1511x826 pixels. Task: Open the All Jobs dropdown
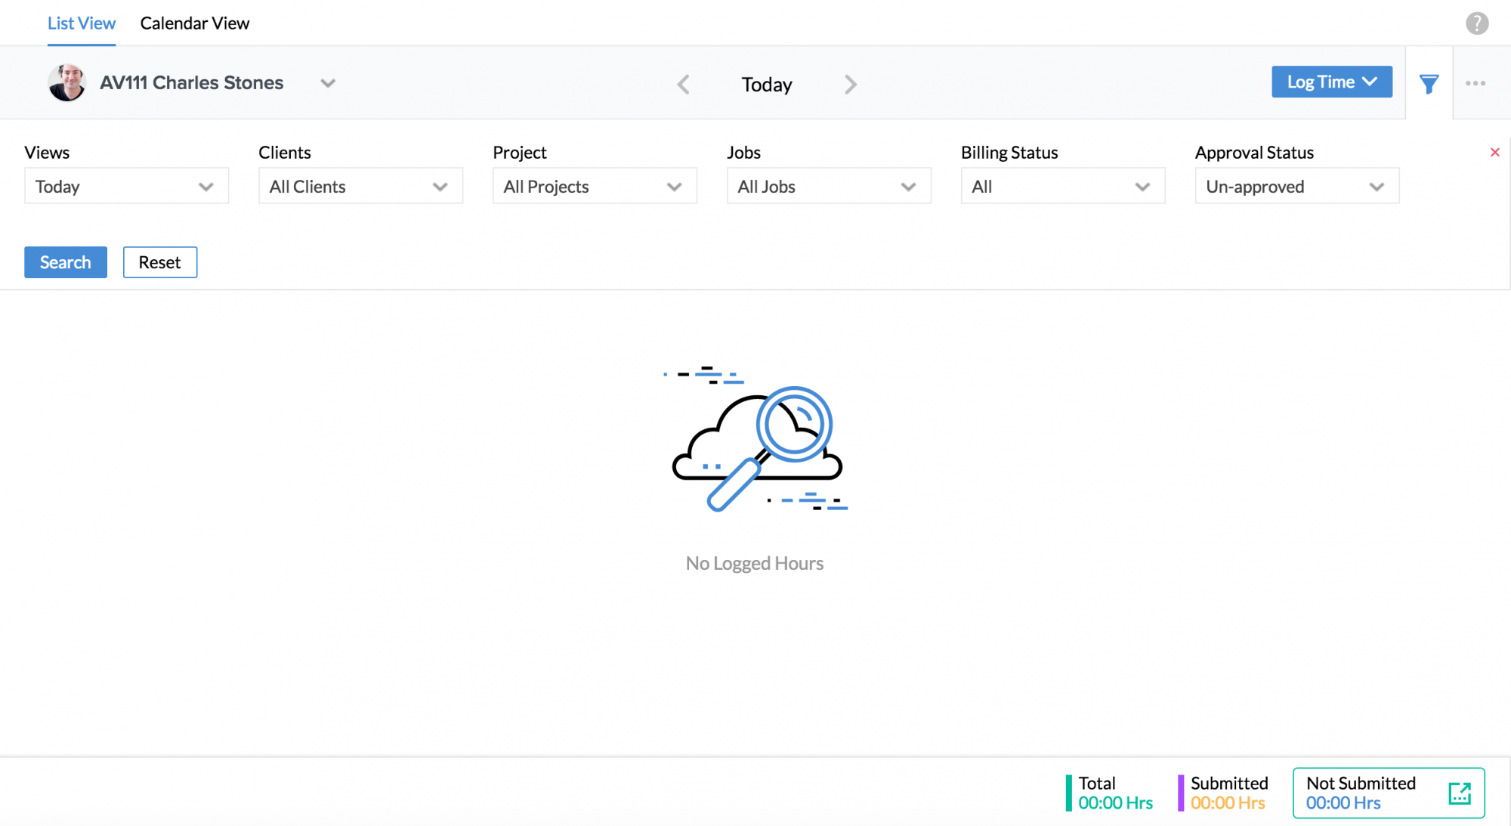829,187
